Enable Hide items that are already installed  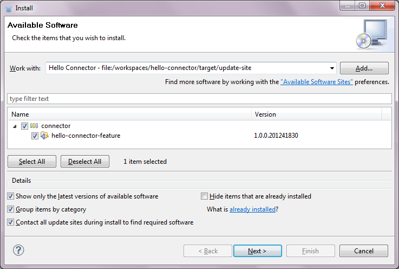pos(205,196)
